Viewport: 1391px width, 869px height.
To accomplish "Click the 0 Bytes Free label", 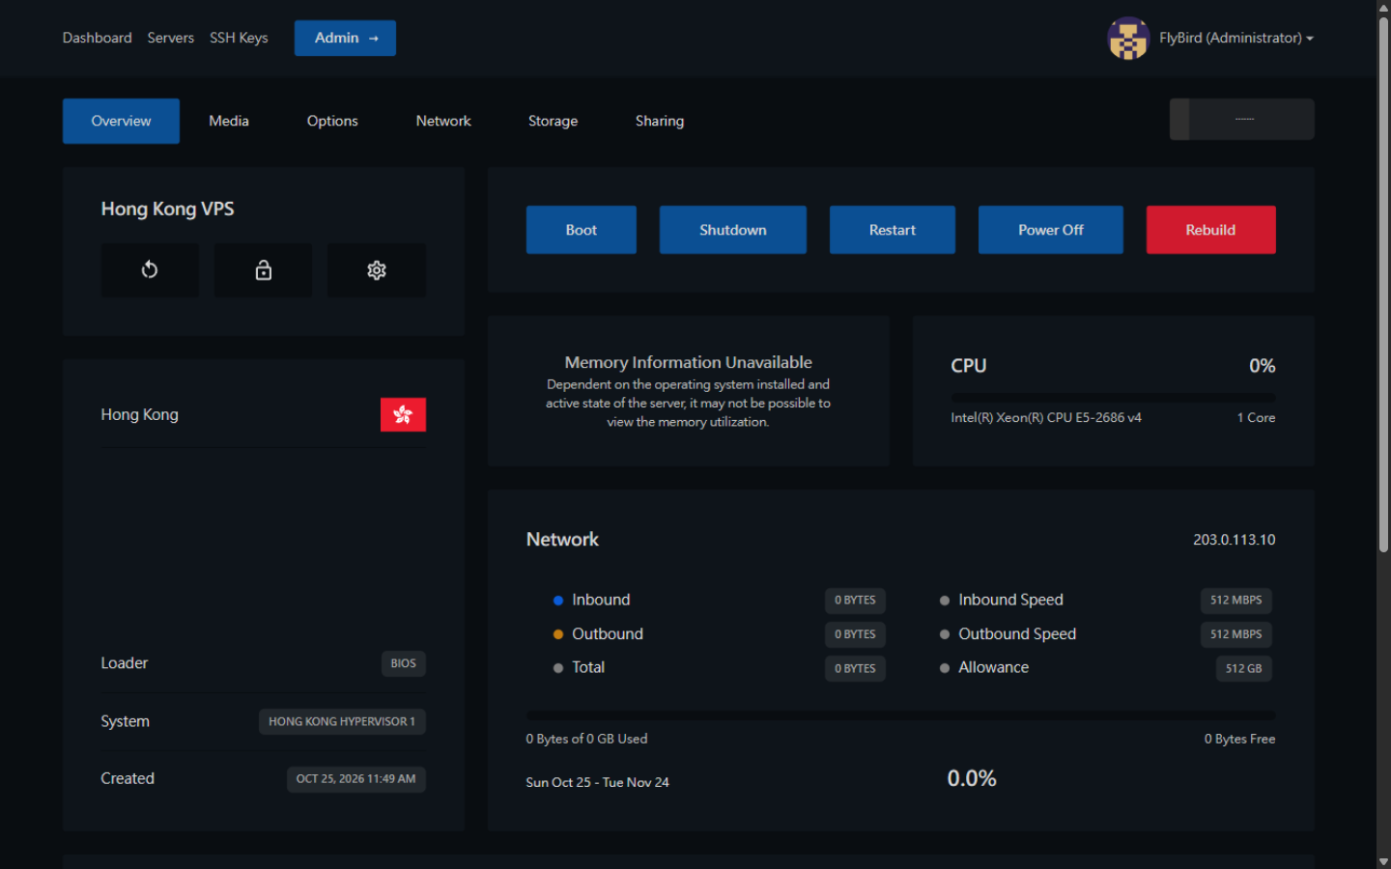I will coord(1240,739).
